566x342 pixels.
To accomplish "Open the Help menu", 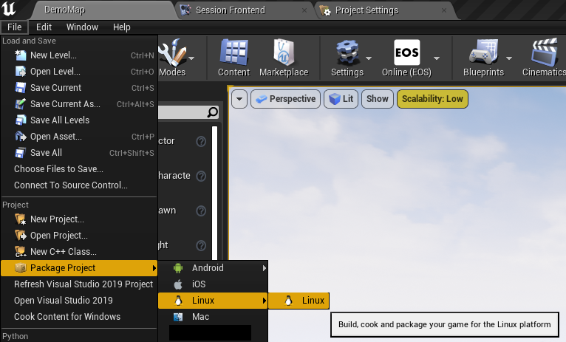I will 122,27.
